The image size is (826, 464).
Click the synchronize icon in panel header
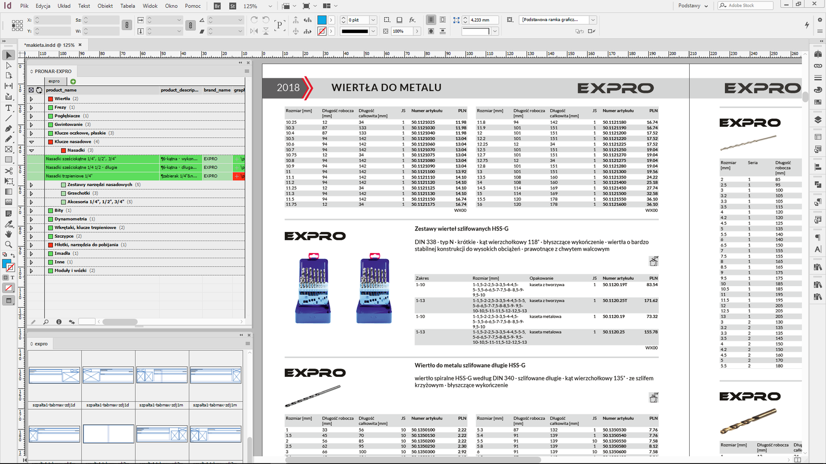point(39,90)
